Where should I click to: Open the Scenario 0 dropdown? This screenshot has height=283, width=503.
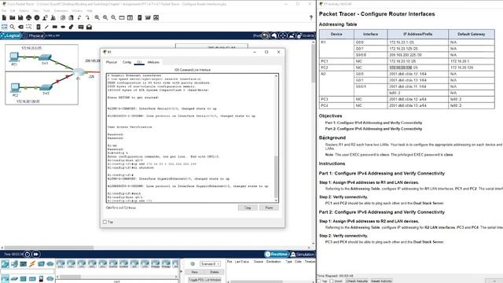pyautogui.click(x=210, y=264)
